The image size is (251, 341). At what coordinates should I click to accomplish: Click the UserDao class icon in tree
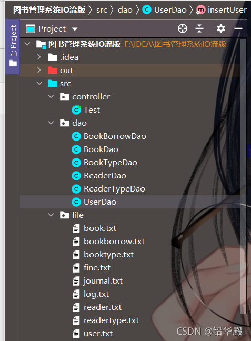(x=76, y=202)
